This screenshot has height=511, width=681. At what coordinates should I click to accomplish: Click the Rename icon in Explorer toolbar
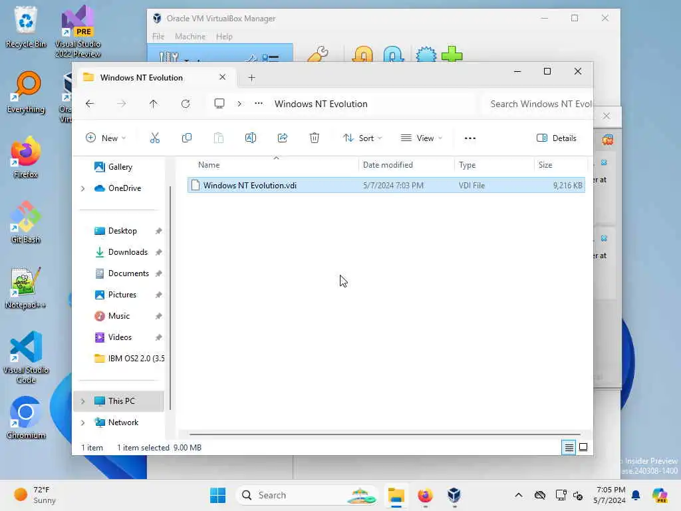pos(251,138)
